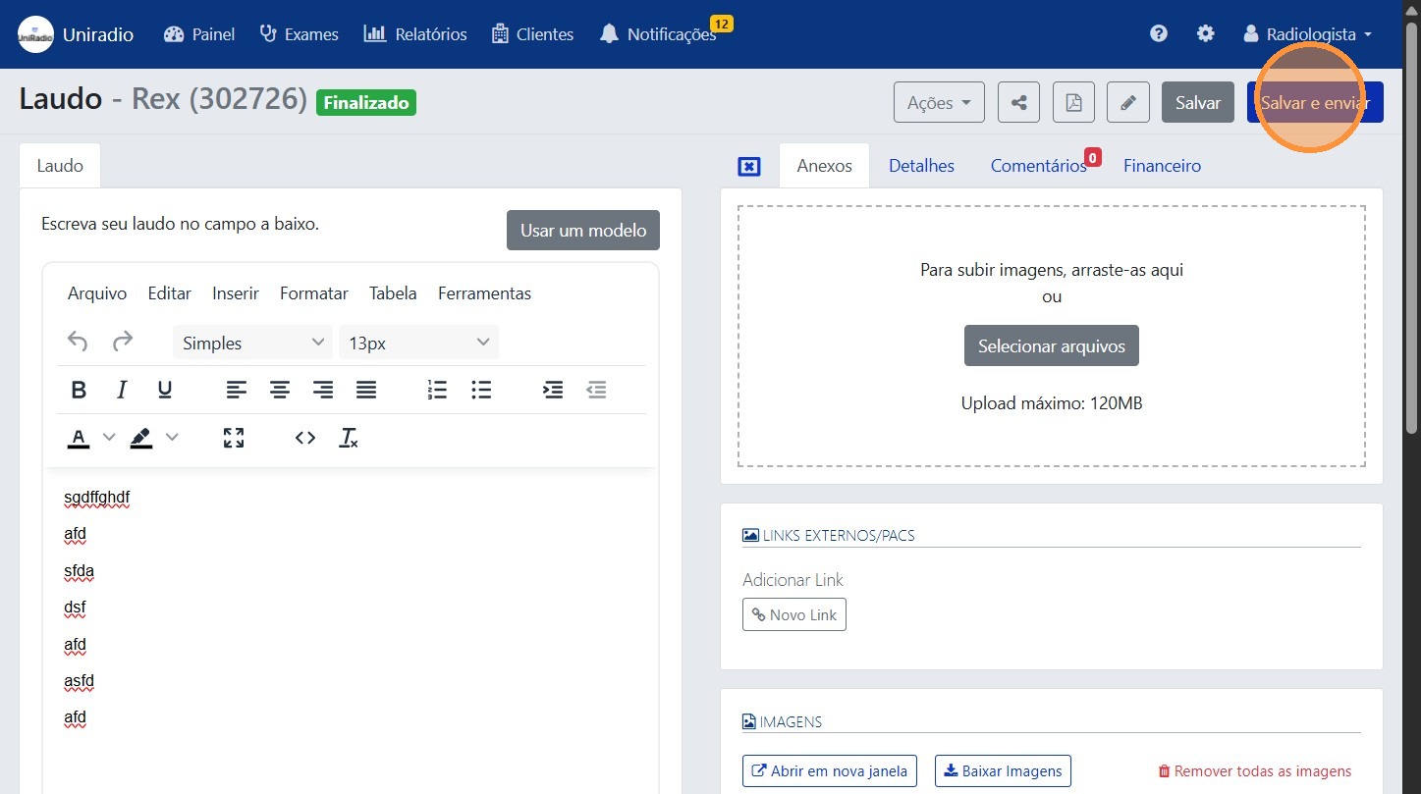The width and height of the screenshot is (1421, 794).
Task: Click the help question mark icon
Action: [x=1159, y=34]
